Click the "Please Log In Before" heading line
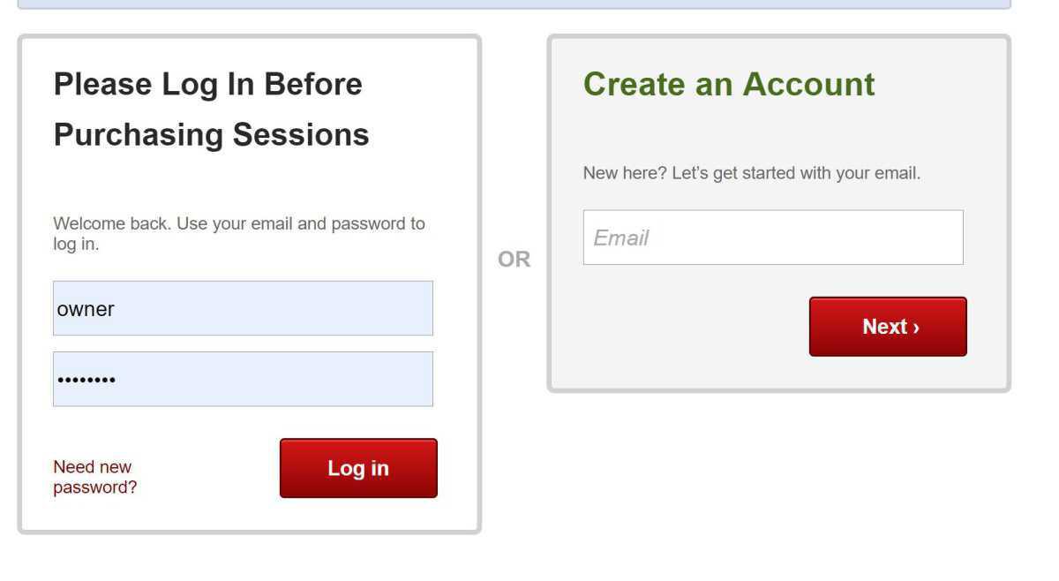 pos(208,85)
